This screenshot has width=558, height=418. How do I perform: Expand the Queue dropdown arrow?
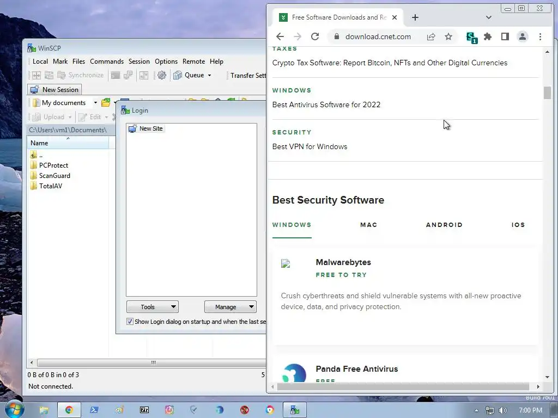(x=209, y=75)
